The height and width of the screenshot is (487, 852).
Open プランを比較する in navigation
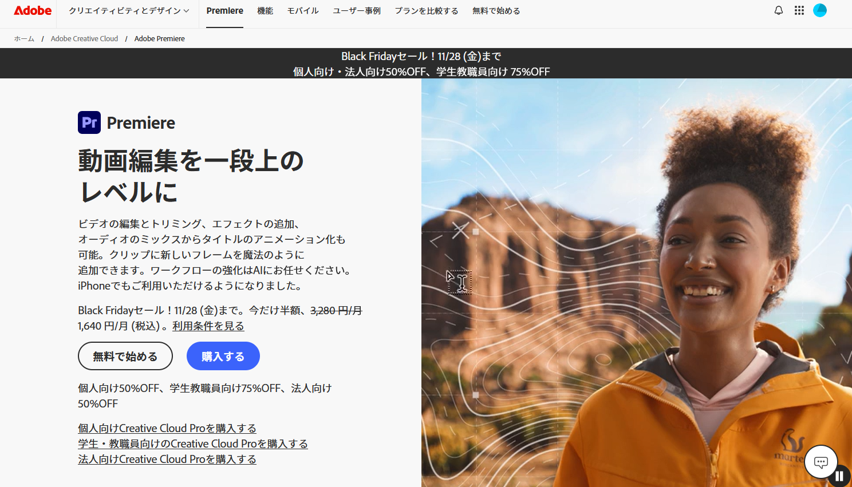click(427, 11)
